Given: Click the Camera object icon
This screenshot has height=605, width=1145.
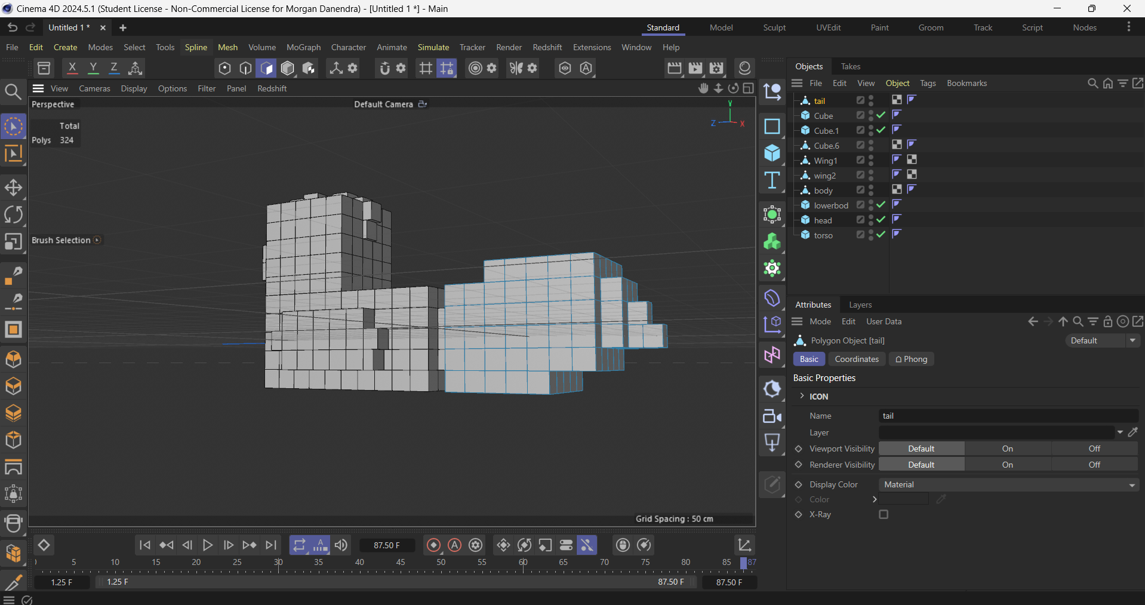Looking at the screenshot, I should point(772,416).
